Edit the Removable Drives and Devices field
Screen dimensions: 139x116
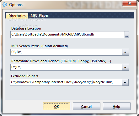click(x=66, y=67)
